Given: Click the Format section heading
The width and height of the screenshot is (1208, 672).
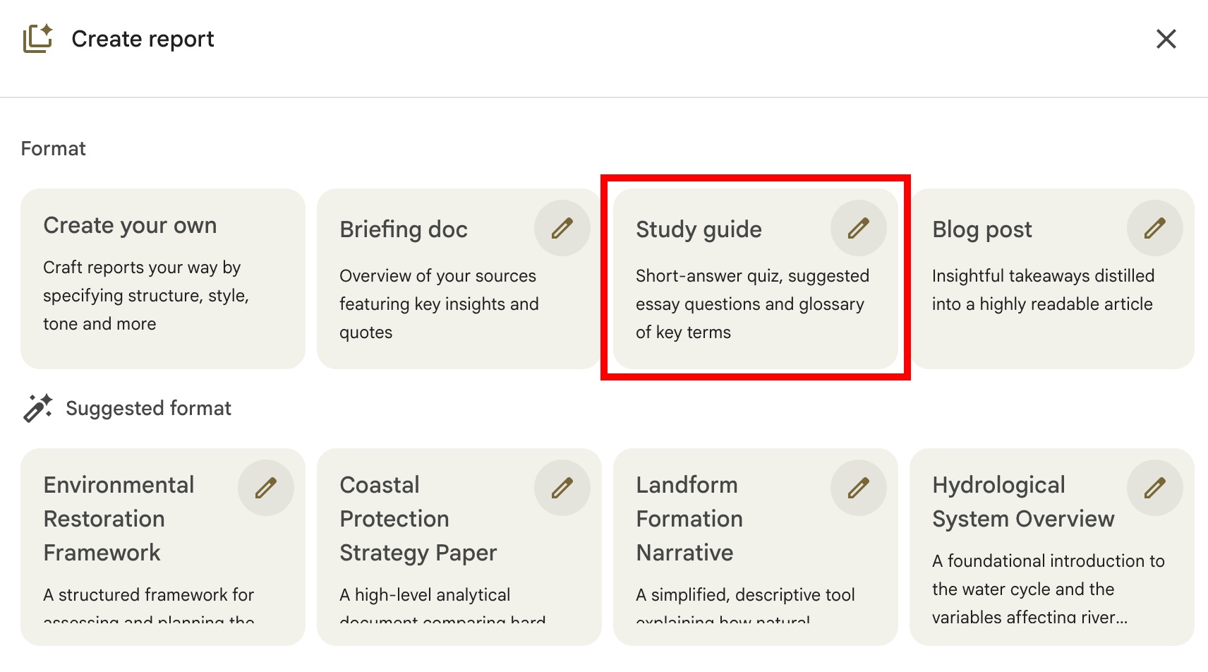Looking at the screenshot, I should [x=54, y=148].
